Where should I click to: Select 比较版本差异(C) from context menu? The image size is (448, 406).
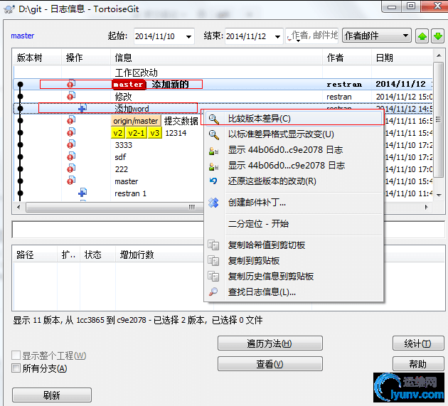[293, 119]
